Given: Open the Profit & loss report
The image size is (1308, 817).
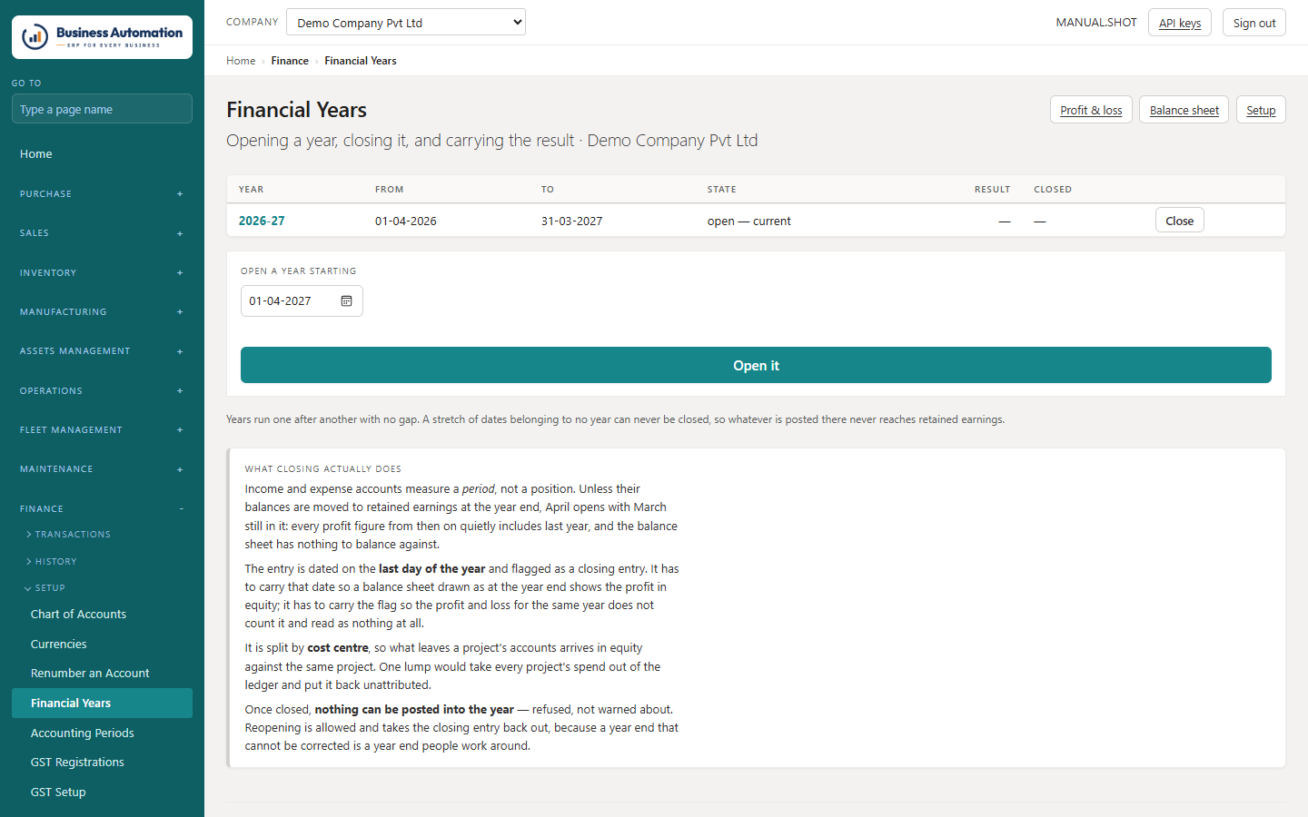Looking at the screenshot, I should 1091,110.
